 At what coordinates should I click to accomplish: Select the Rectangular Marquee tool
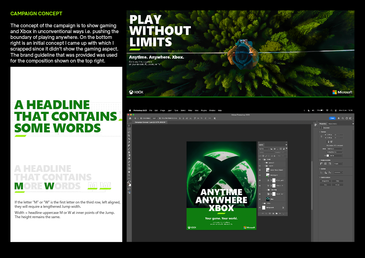[x=129, y=129]
